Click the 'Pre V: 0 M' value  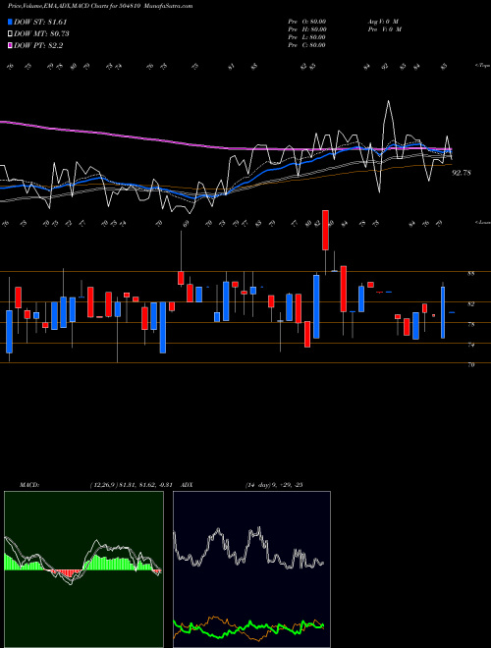coord(384,29)
